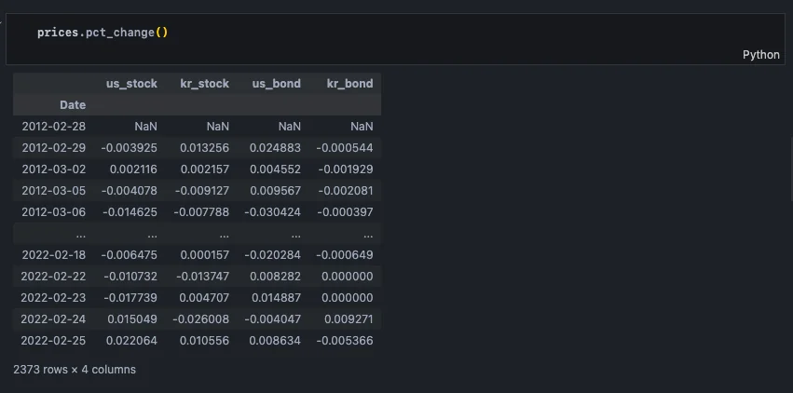Click the 2022-02-22 row label
Screen dimensions: 793x393
click(x=53, y=277)
